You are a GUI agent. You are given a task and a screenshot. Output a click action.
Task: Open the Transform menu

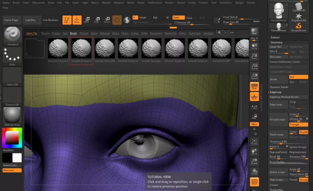coord(226,2)
